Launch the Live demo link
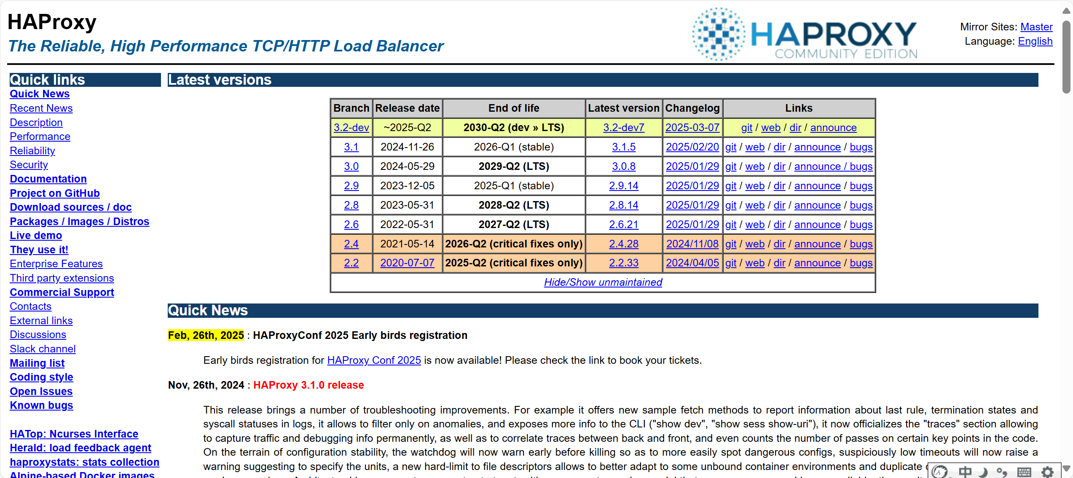 click(36, 236)
